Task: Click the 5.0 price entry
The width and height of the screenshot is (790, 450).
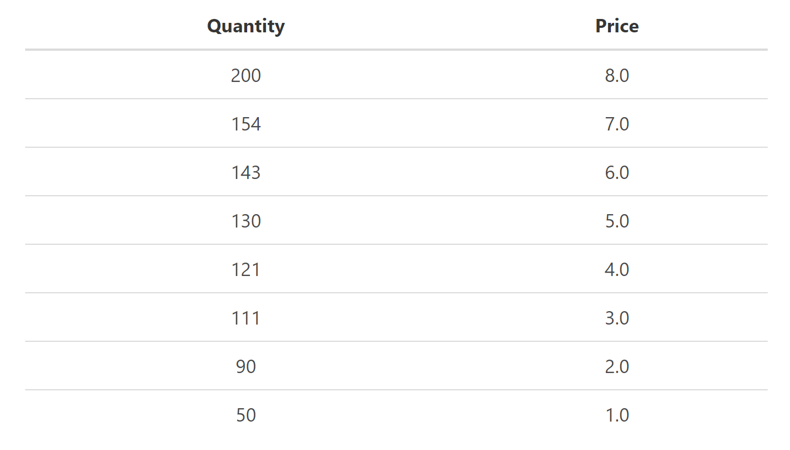Action: tap(616, 221)
